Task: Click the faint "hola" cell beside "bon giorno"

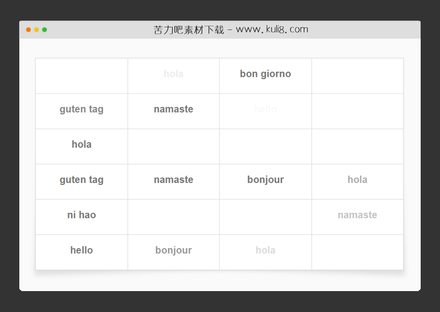Action: [173, 74]
